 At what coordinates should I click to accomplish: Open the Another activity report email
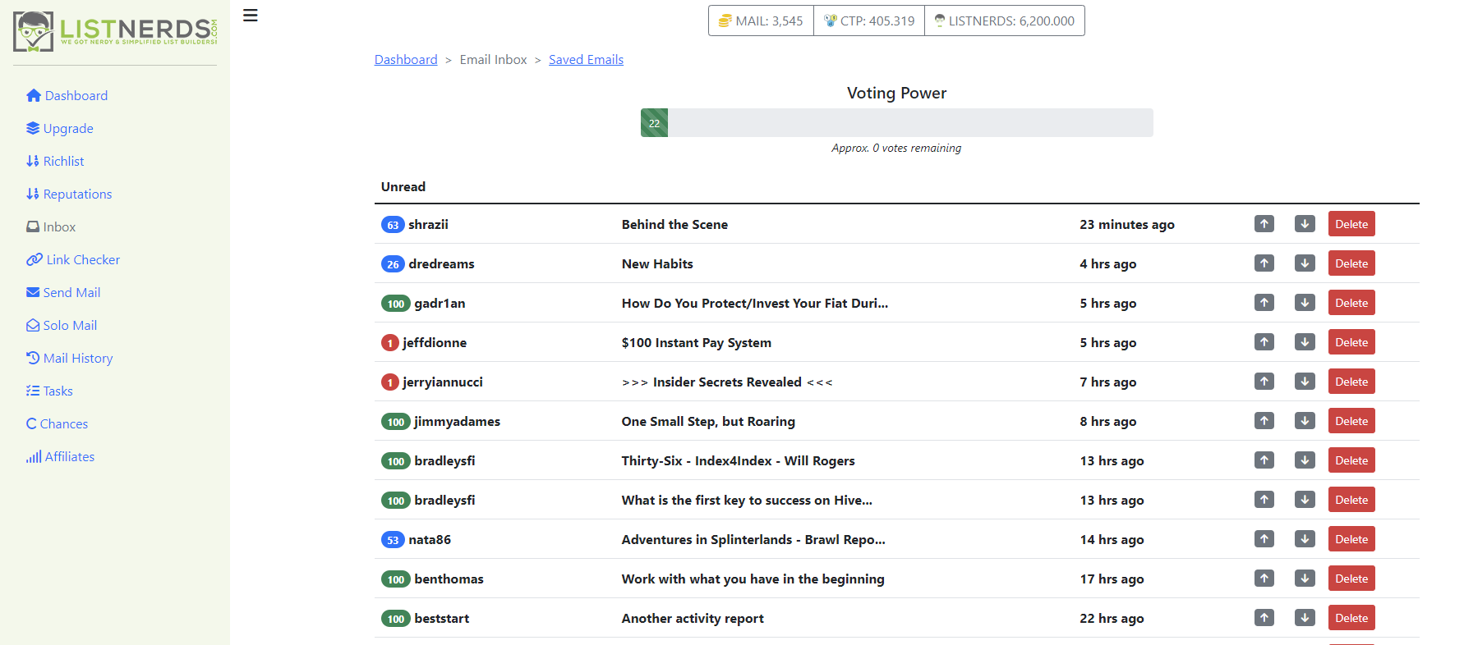(x=693, y=618)
